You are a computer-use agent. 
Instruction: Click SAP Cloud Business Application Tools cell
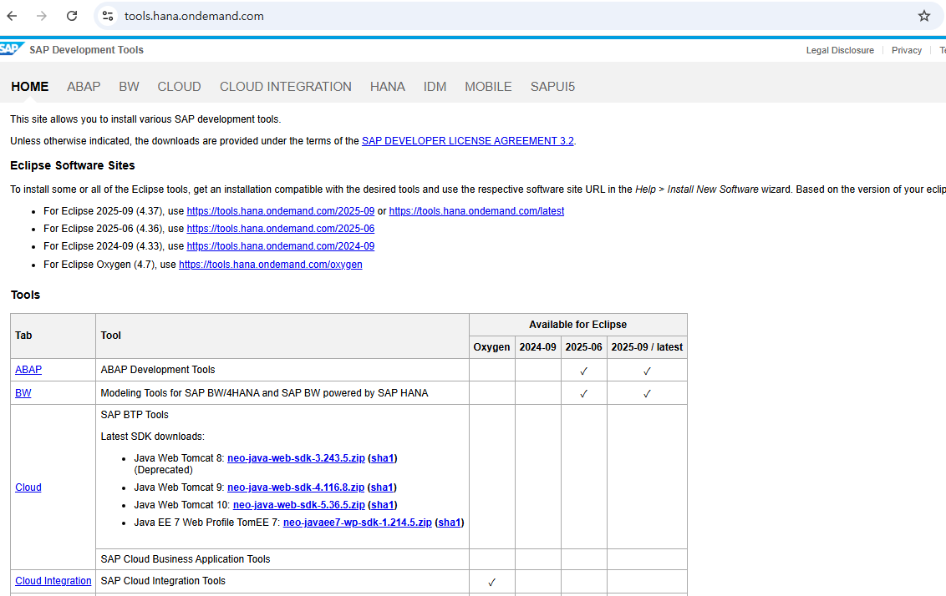282,559
